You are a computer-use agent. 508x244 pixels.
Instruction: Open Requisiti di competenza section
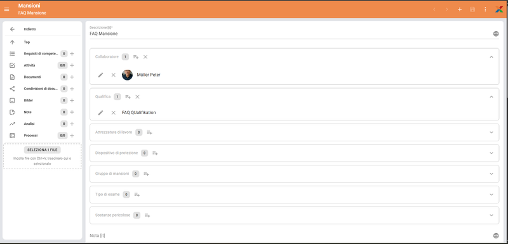41,54
